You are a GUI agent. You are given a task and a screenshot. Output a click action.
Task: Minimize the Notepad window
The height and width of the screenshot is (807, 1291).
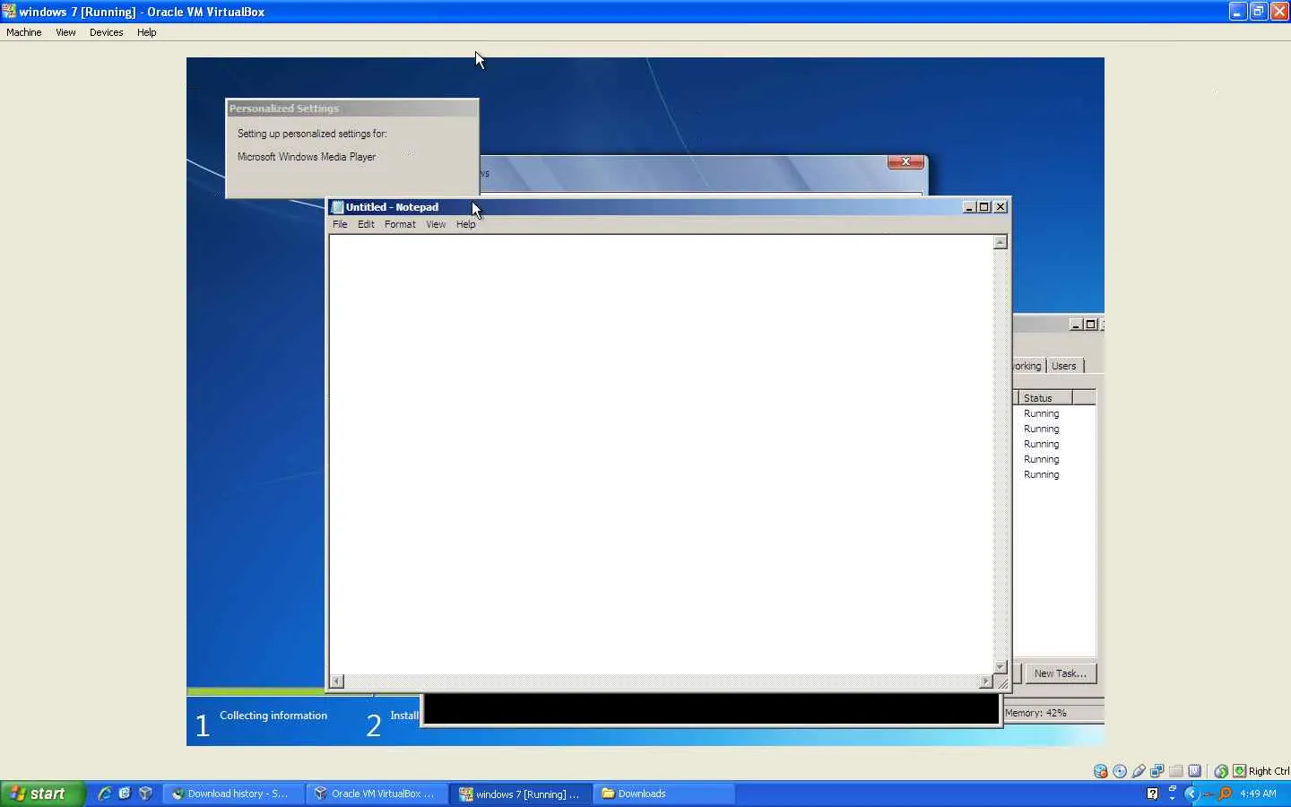[x=969, y=207]
